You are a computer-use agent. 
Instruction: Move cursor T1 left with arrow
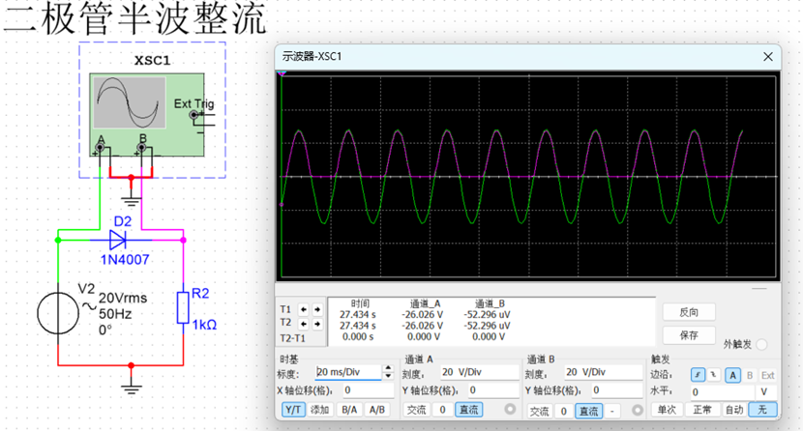tap(304, 309)
